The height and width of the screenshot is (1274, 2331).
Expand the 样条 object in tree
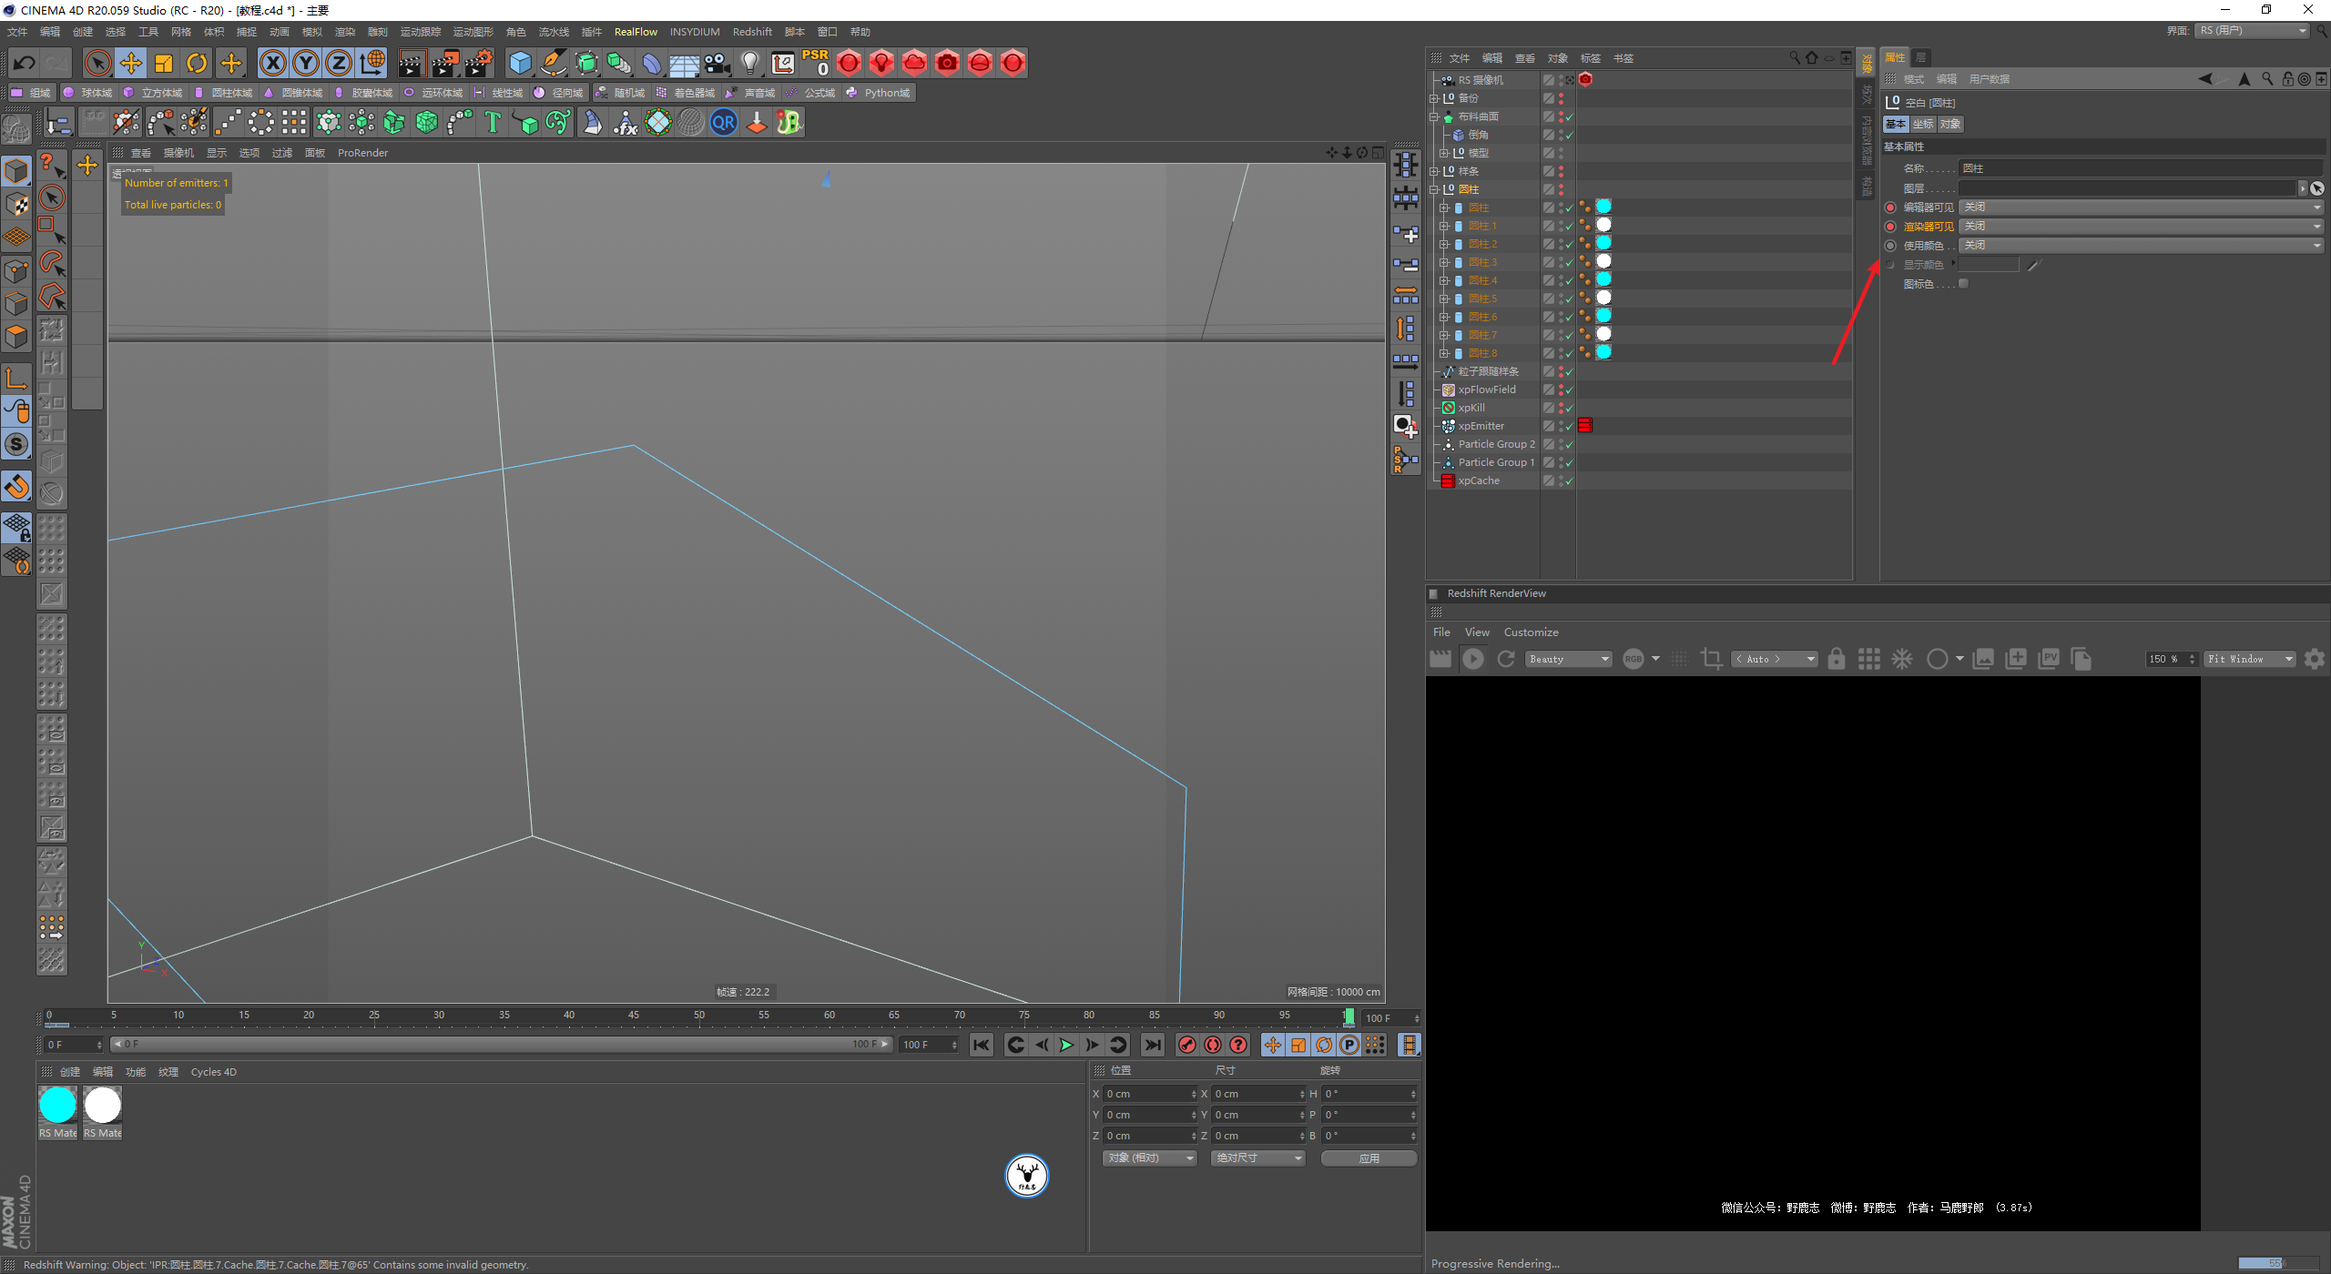coord(1435,171)
